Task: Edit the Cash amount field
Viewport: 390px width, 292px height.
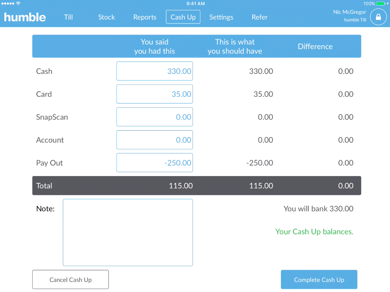Action: pyautogui.click(x=154, y=71)
